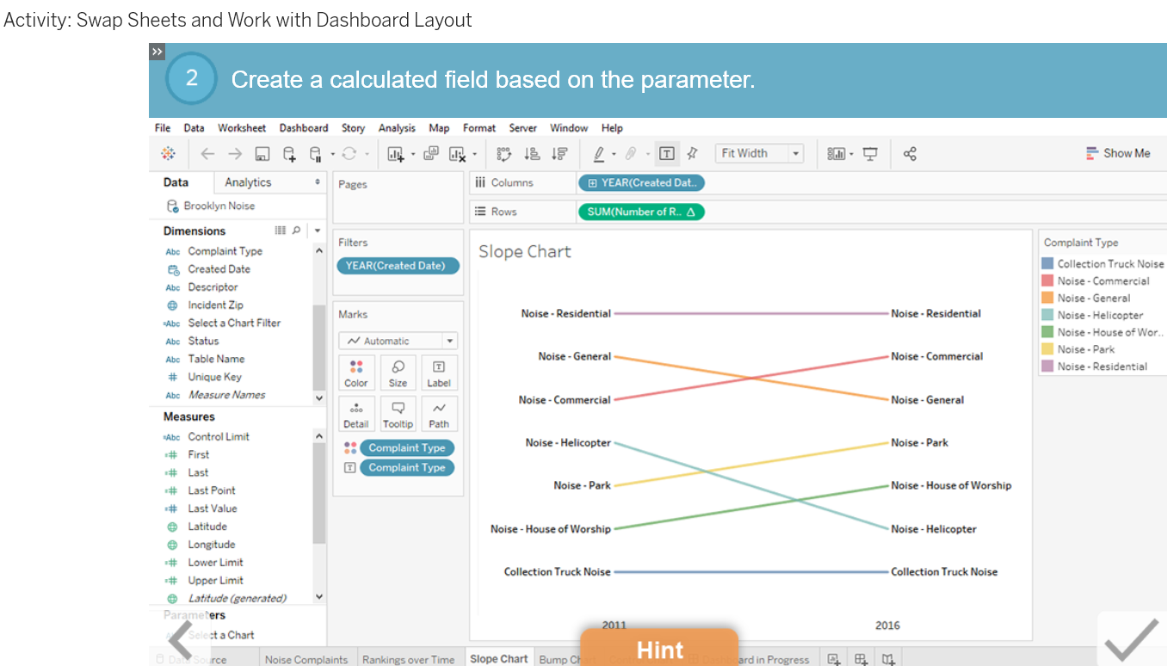Click the clear sheet icon
Image resolution: width=1167 pixels, height=666 pixels.
click(458, 154)
